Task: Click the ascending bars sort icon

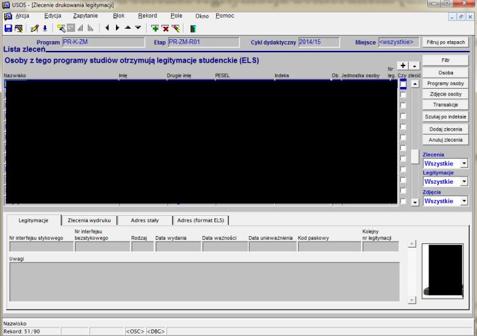Action: pyautogui.click(x=81, y=29)
